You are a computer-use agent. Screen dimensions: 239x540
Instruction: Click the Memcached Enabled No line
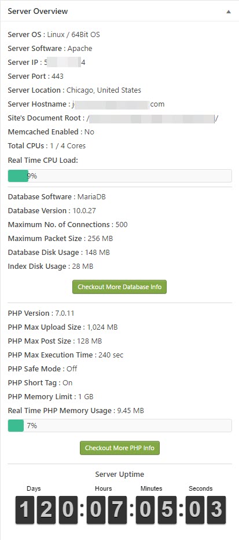51,132
